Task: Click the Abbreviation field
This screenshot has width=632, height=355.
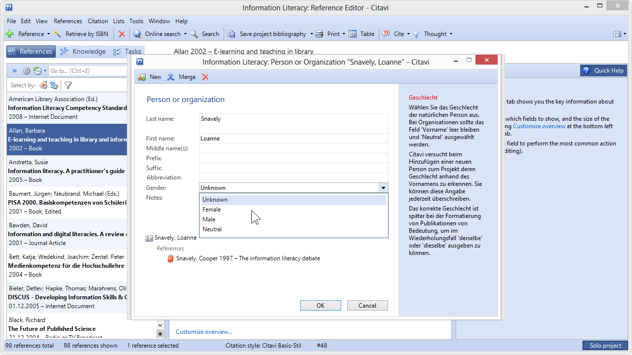Action: (294, 177)
